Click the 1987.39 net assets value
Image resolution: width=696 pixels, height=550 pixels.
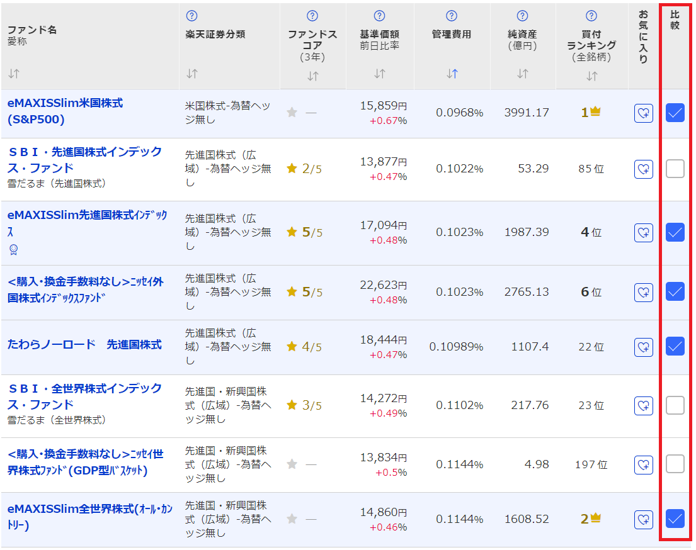(527, 232)
